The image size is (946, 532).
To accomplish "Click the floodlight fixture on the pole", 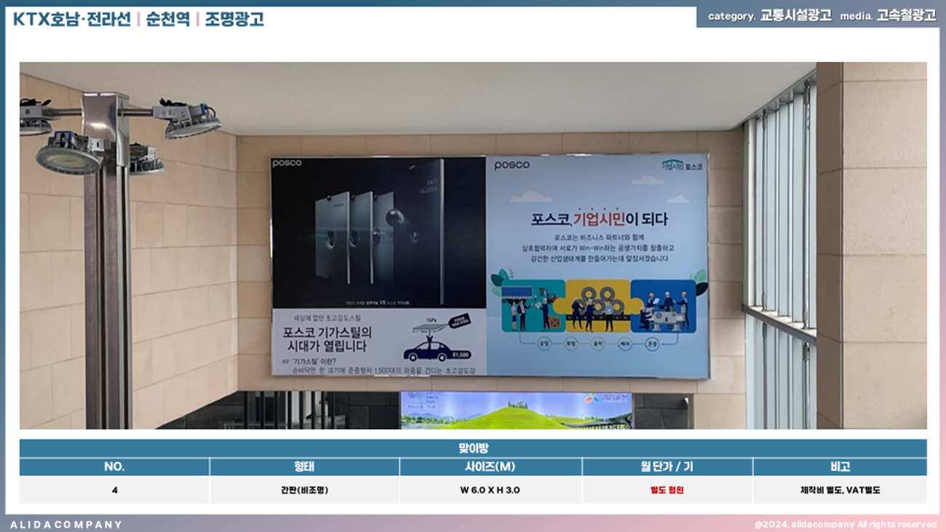I will [68, 154].
